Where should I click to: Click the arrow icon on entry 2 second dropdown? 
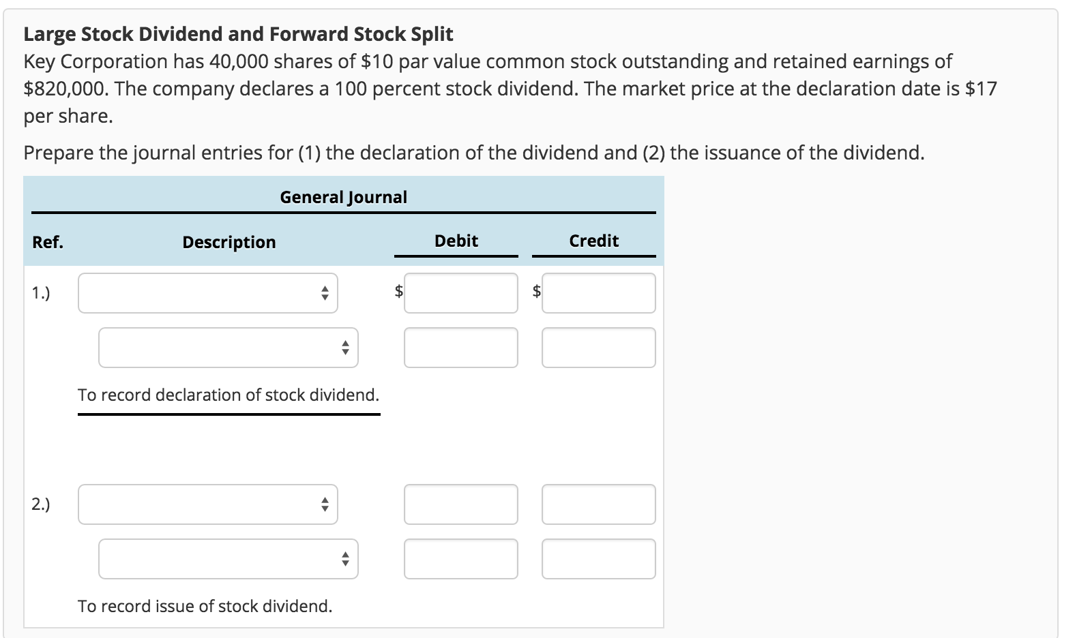click(345, 559)
